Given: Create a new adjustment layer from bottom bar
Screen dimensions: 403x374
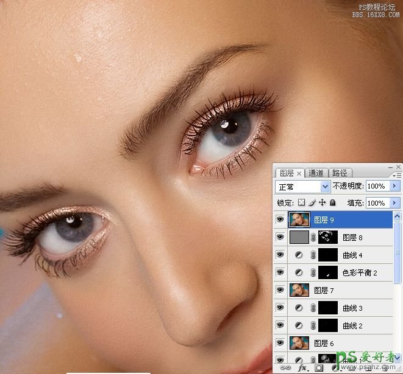Looking at the screenshot, I should click(335, 368).
